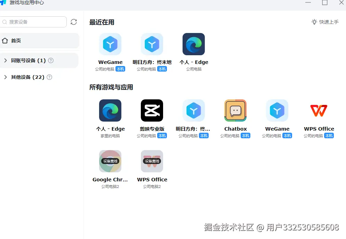Click the lightbulb icon for 快速上手
The width and height of the screenshot is (346, 239).
(314, 22)
